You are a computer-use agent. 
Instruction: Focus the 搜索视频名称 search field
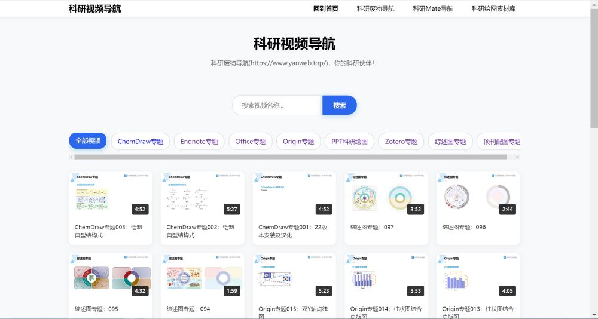276,105
